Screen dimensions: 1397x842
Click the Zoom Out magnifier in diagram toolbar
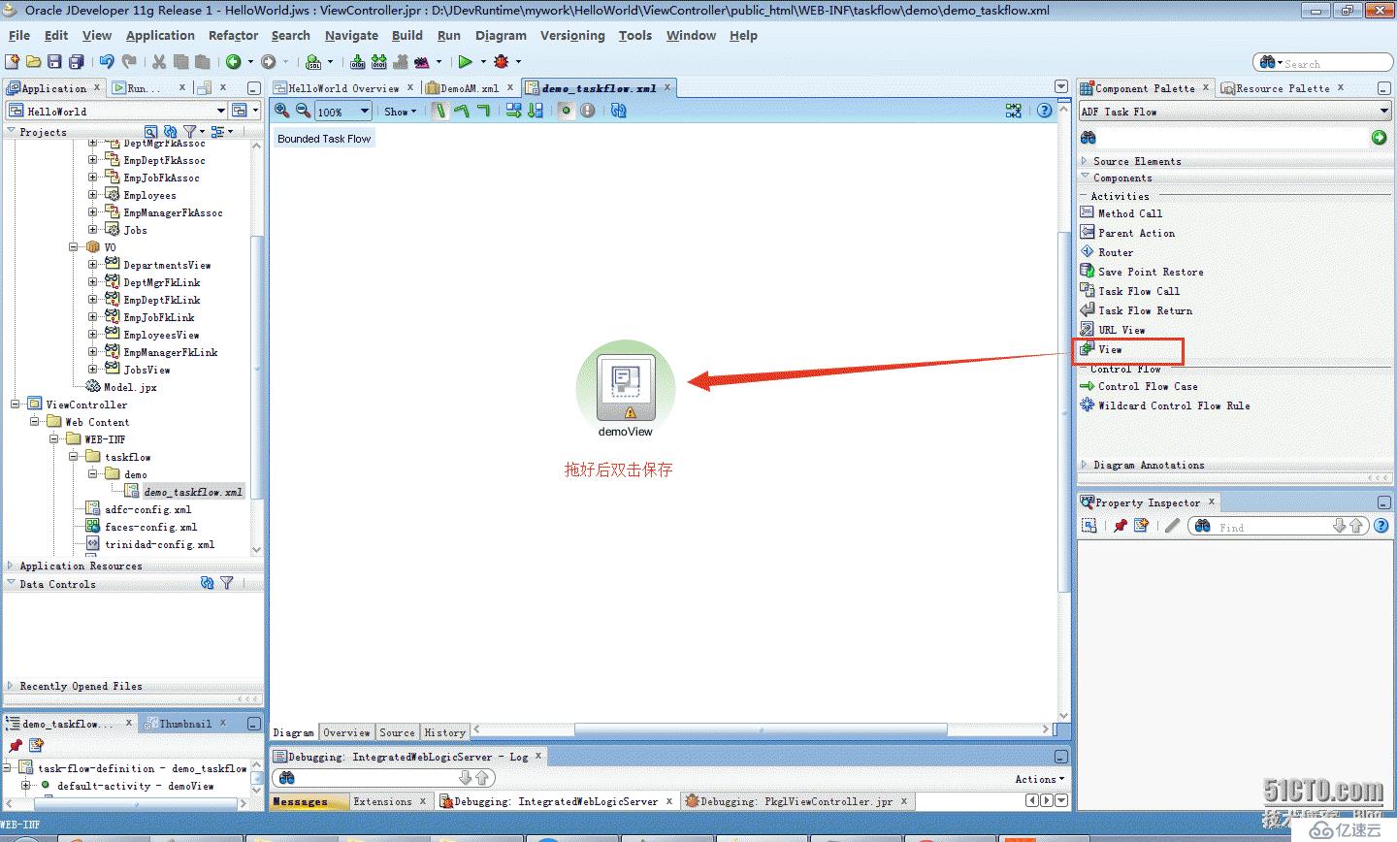(303, 111)
